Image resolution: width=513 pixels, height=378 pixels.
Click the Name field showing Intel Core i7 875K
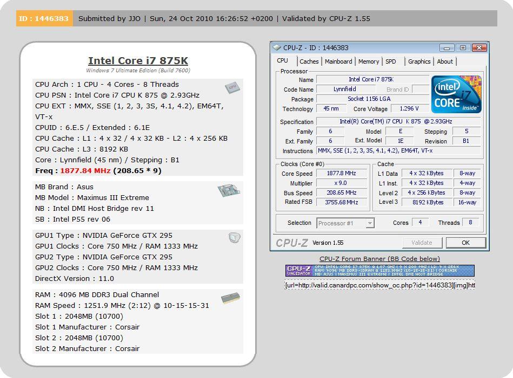[372, 79]
